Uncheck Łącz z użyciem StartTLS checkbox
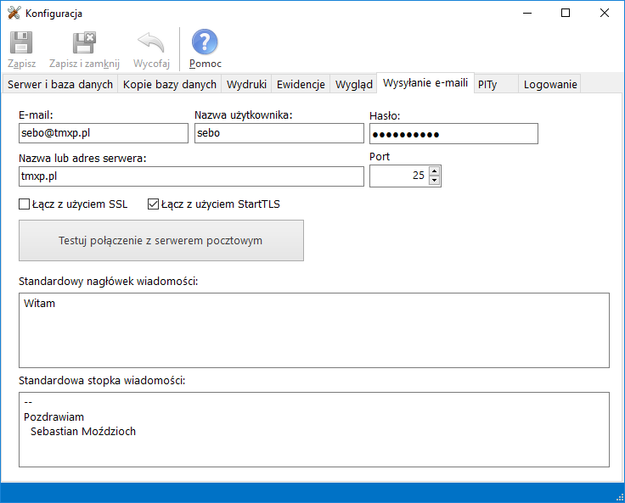Screen dimensions: 625x503 [x=153, y=204]
